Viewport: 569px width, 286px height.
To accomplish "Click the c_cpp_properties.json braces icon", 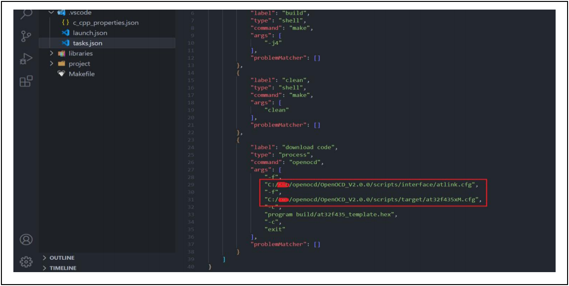I will 66,22.
